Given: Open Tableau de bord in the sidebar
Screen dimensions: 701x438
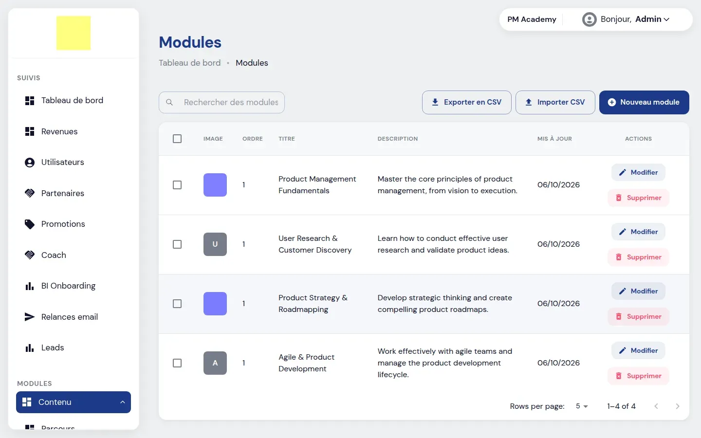Looking at the screenshot, I should [74, 101].
